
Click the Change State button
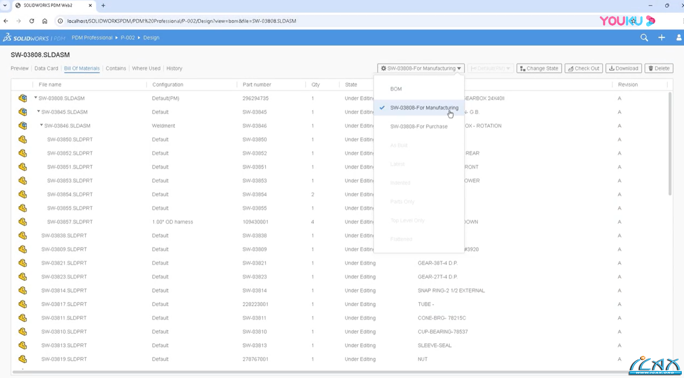click(x=539, y=68)
